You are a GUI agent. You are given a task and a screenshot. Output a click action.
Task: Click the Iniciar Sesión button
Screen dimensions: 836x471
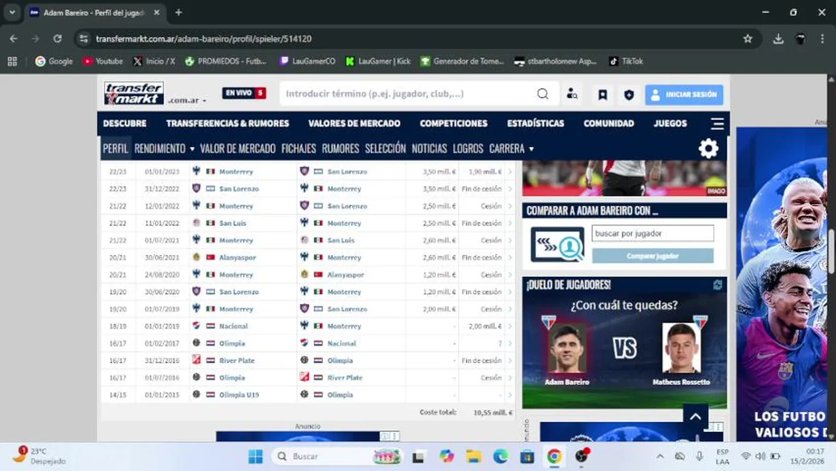click(684, 94)
